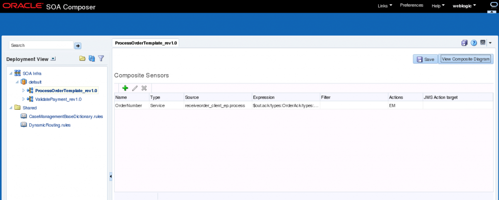Refresh the deployment tree
The width and height of the screenshot is (499, 200).
(x=92, y=59)
